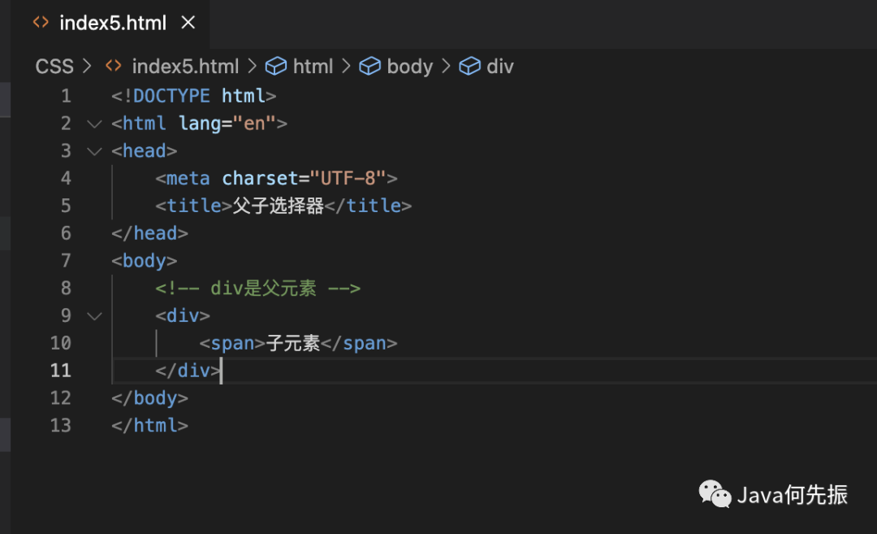The height and width of the screenshot is (534, 877).
Task: Click the HTML file icon in index5.html tab
Action: 41,23
